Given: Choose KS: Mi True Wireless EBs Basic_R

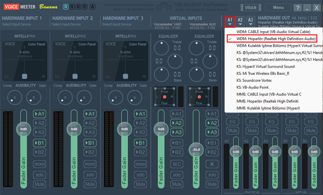Looking at the screenshot, I should click(x=274, y=73).
